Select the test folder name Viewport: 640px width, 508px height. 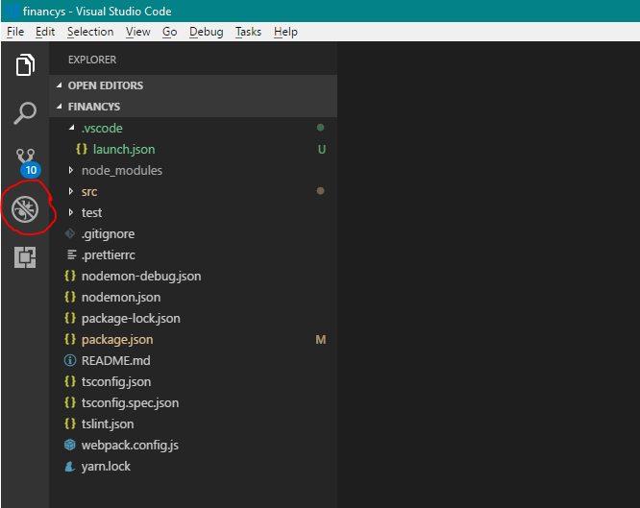click(91, 212)
